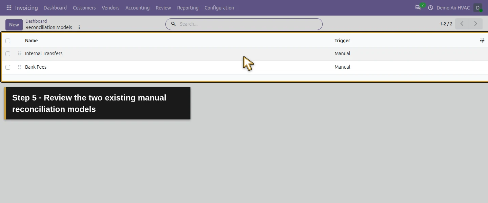Viewport: 488px width, 203px height.
Task: Click the search magnifier icon
Action: [173, 24]
